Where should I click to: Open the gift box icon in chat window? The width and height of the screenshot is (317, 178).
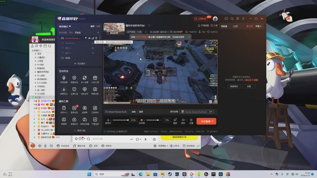point(154,139)
